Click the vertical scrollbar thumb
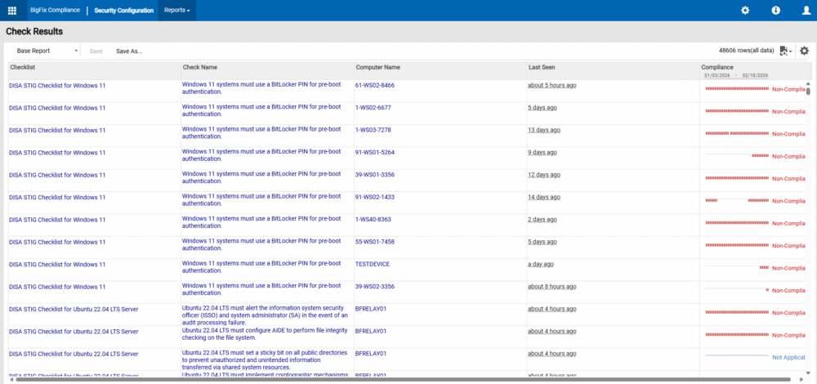Viewport: 817px width, 384px height. tap(808, 92)
